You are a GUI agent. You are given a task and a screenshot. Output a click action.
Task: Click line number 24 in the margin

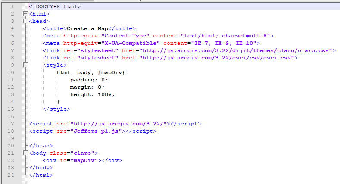[11, 175]
